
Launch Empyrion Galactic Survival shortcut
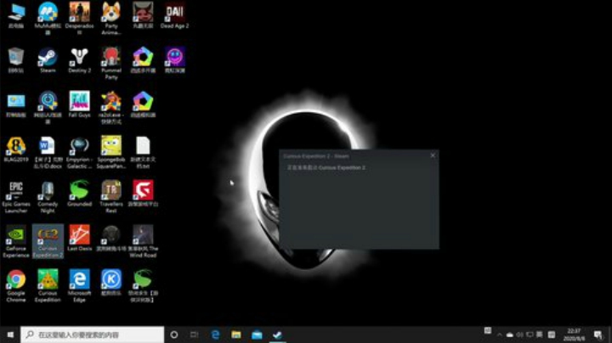coord(79,152)
